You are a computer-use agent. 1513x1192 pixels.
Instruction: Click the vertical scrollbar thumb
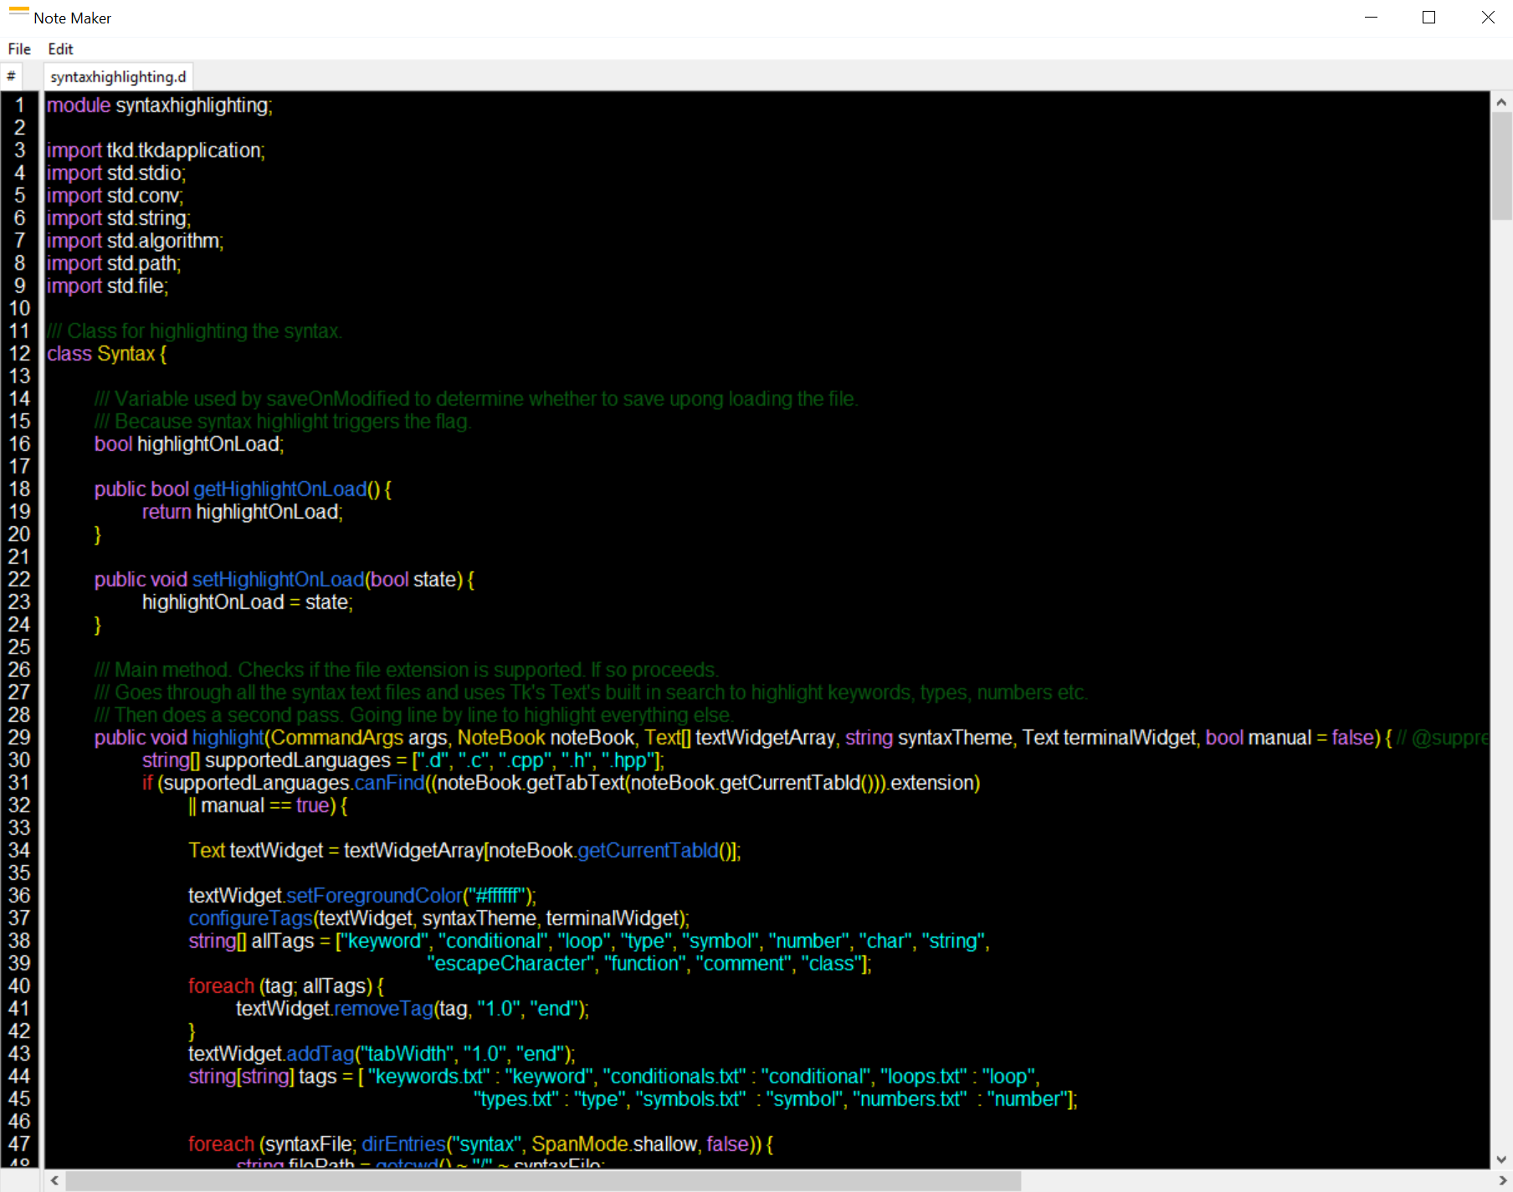[x=1501, y=166]
